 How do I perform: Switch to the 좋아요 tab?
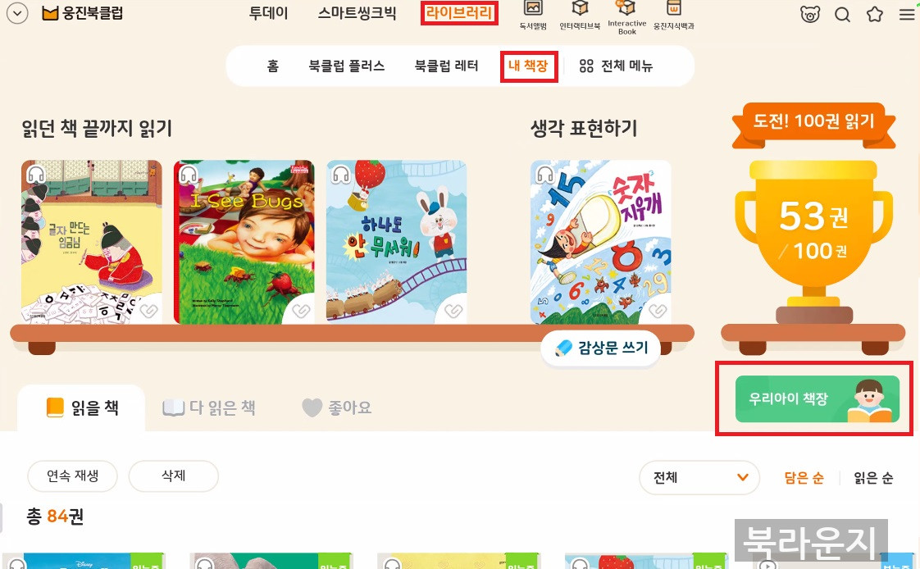pos(337,407)
